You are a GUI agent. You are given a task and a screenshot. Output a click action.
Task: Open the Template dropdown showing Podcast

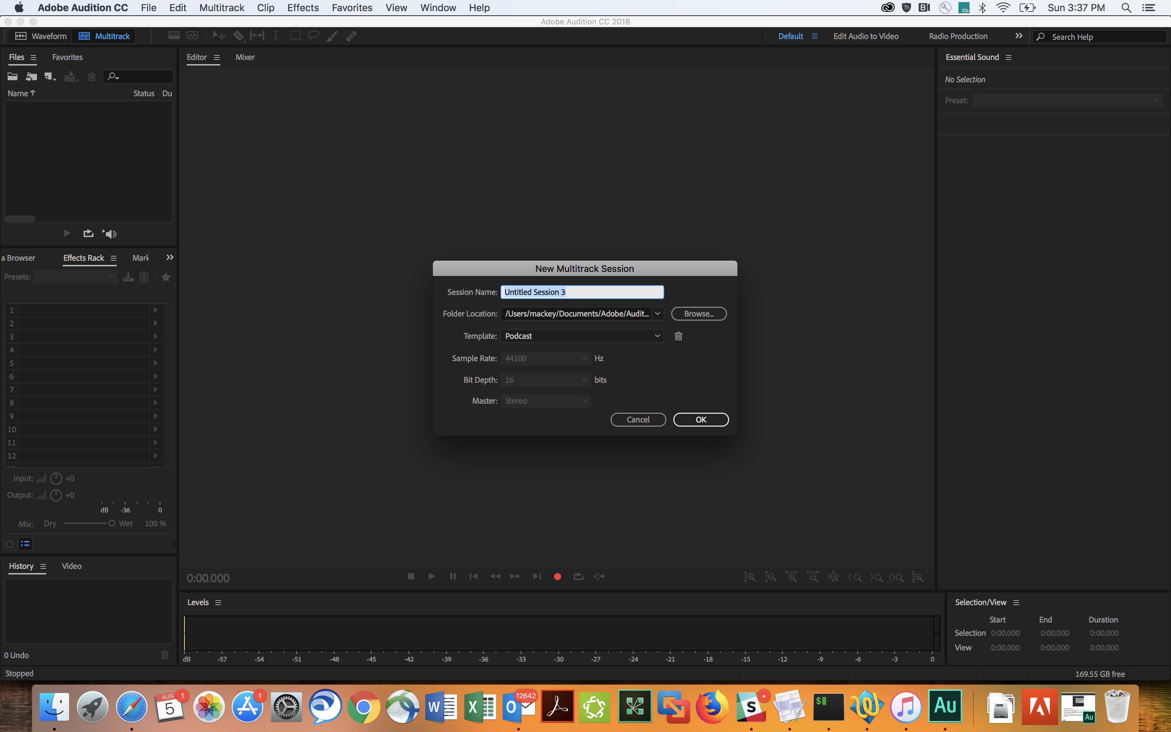click(x=582, y=336)
